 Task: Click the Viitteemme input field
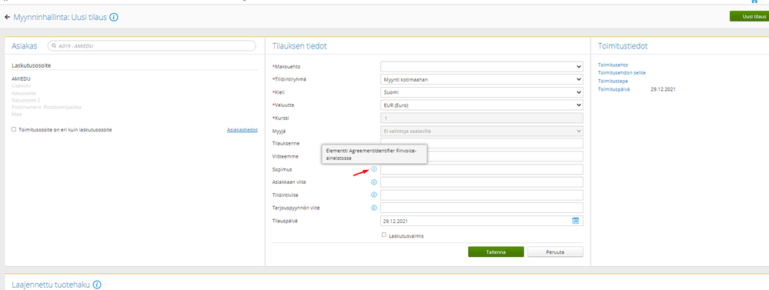click(x=482, y=156)
